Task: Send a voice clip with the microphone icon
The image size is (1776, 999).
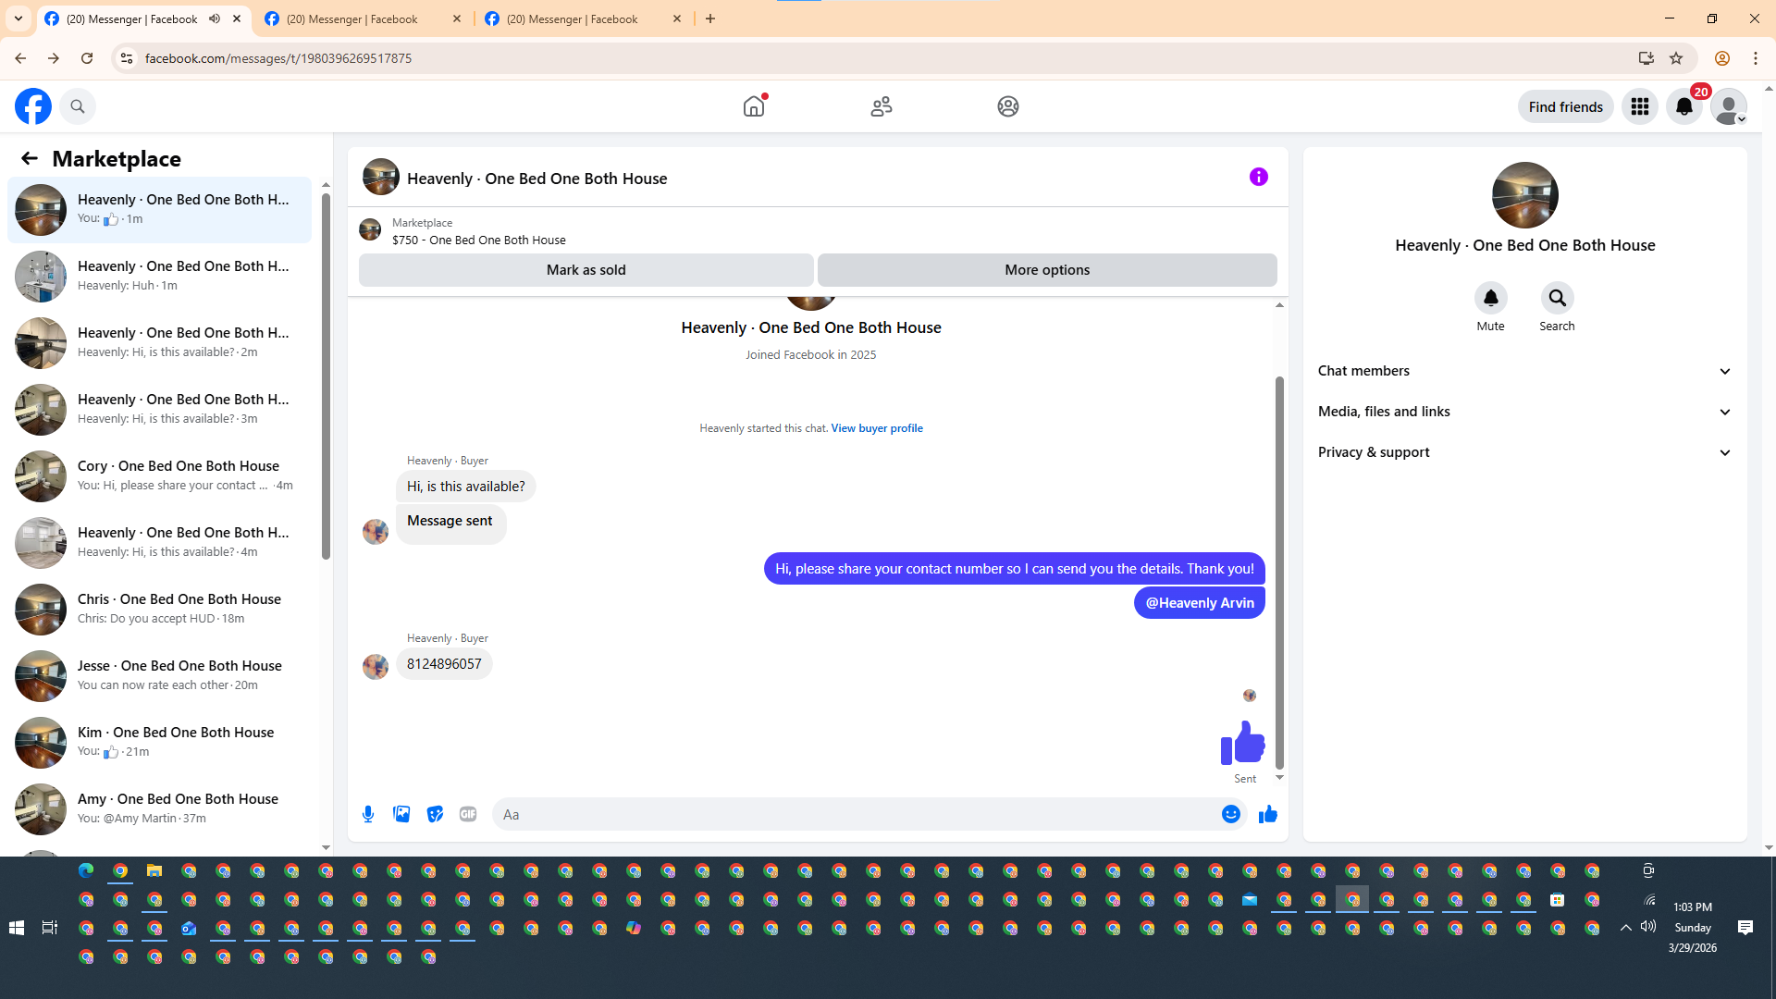Action: (368, 814)
